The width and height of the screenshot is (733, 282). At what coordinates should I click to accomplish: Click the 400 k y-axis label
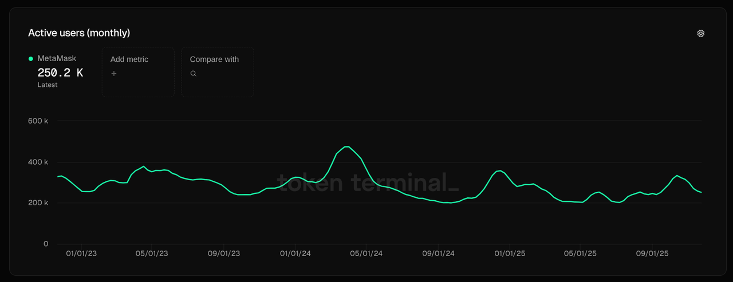coord(38,162)
